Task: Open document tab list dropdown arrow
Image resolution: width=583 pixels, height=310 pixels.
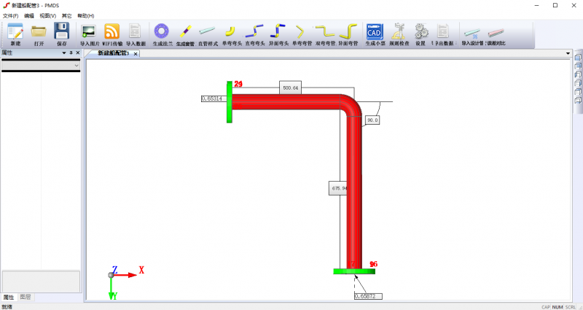Action: pyautogui.click(x=568, y=53)
